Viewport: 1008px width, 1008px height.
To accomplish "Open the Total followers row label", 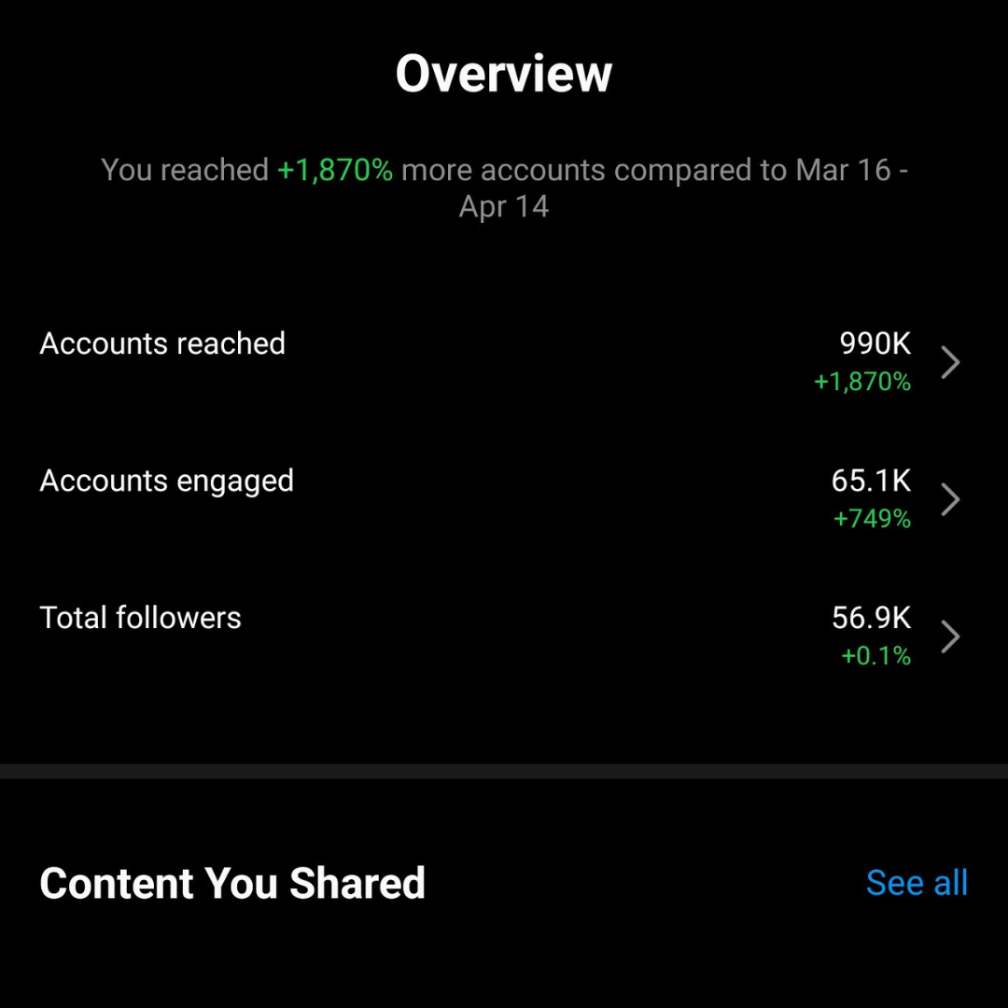I will click(x=140, y=618).
